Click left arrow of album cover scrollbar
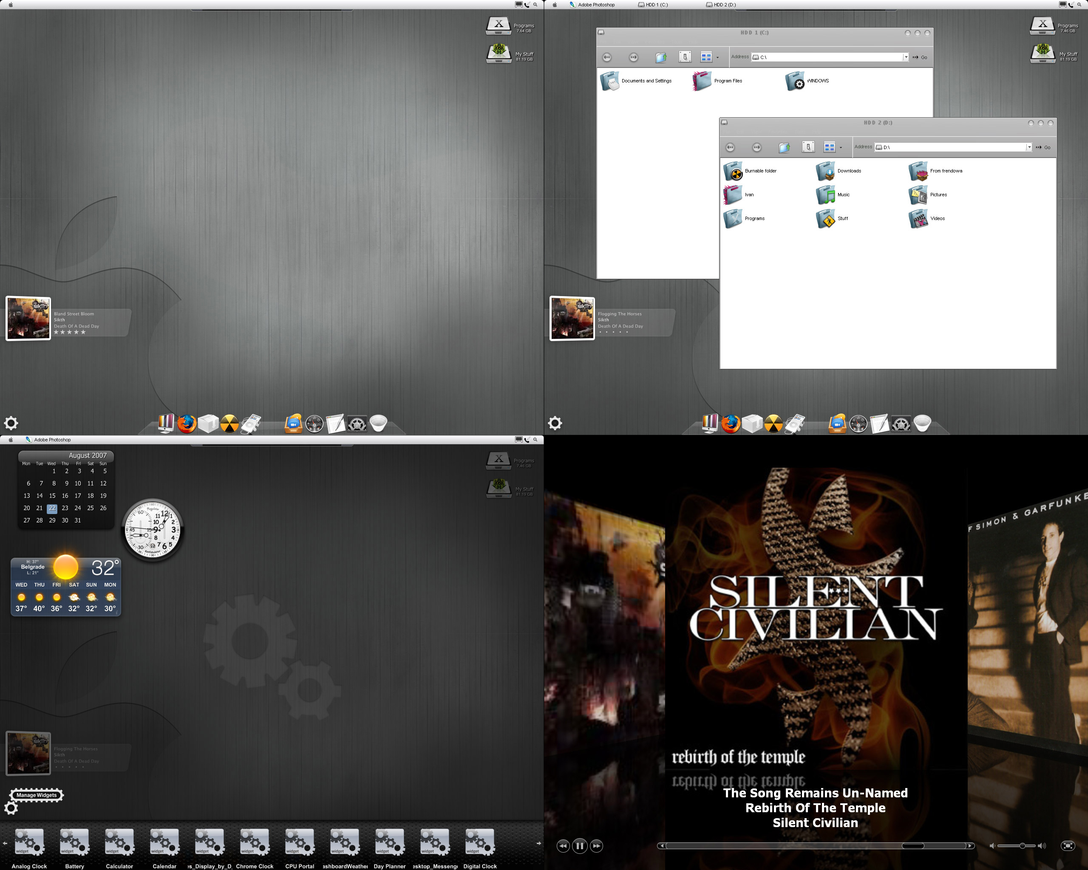Image resolution: width=1088 pixels, height=870 pixels. [662, 846]
